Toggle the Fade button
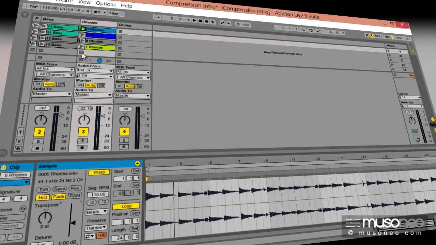 (x=59, y=197)
